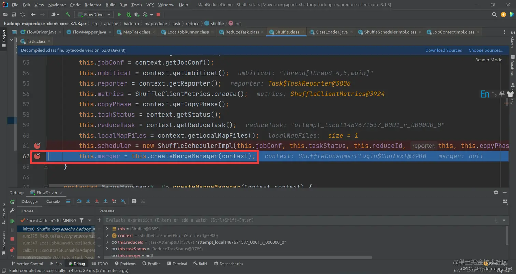Open the Terminal tool window tab
The height and width of the screenshot is (274, 516).
177,264
